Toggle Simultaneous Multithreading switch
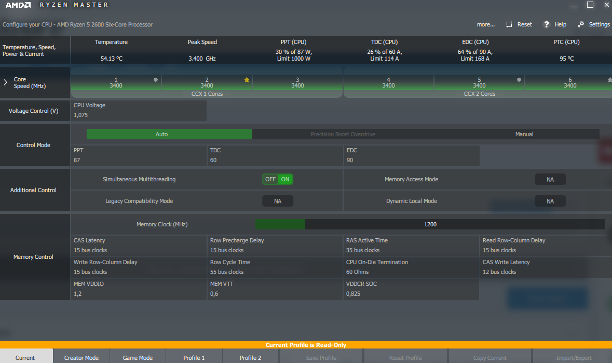This screenshot has width=612, height=363. (278, 179)
